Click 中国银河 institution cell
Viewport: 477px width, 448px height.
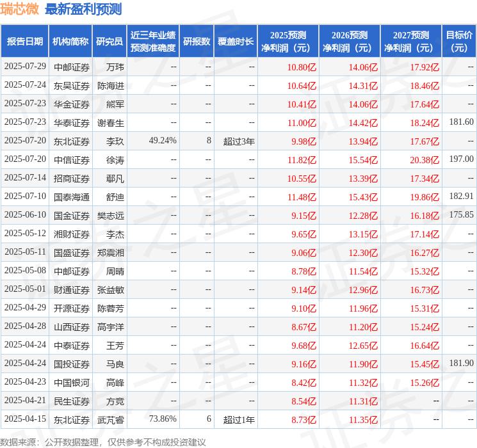point(72,383)
